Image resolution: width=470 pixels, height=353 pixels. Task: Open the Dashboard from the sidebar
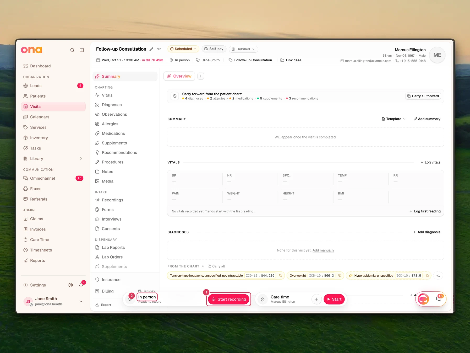tap(53, 66)
